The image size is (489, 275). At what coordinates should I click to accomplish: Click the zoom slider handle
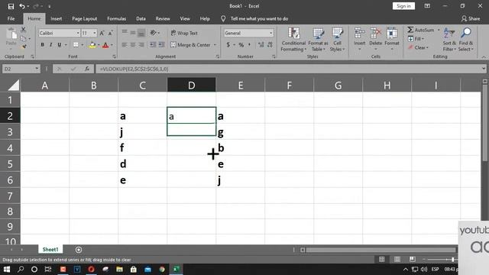(x=453, y=260)
